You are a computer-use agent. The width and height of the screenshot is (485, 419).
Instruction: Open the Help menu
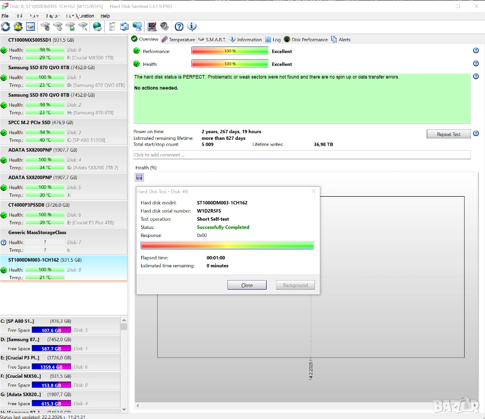(x=105, y=16)
